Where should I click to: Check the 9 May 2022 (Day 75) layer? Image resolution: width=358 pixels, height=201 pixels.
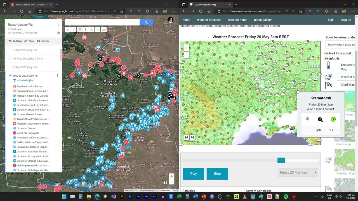click(10, 67)
